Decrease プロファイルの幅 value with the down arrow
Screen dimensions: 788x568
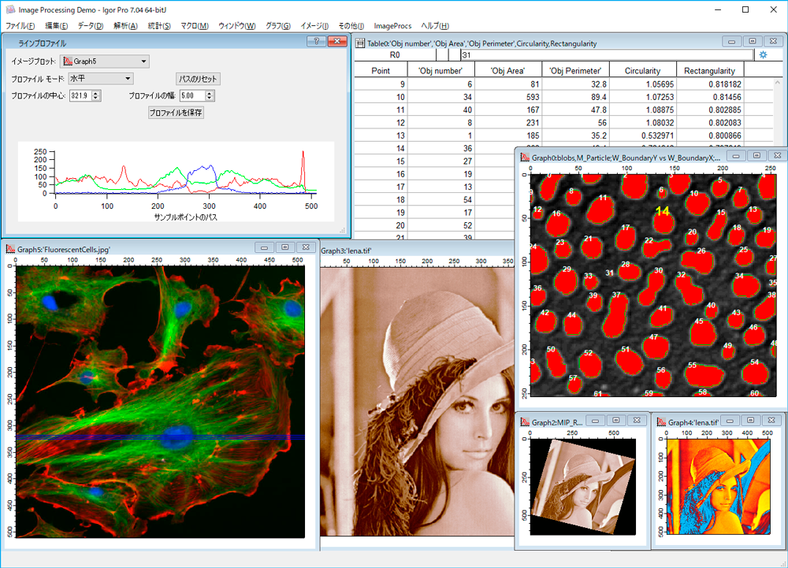click(210, 98)
